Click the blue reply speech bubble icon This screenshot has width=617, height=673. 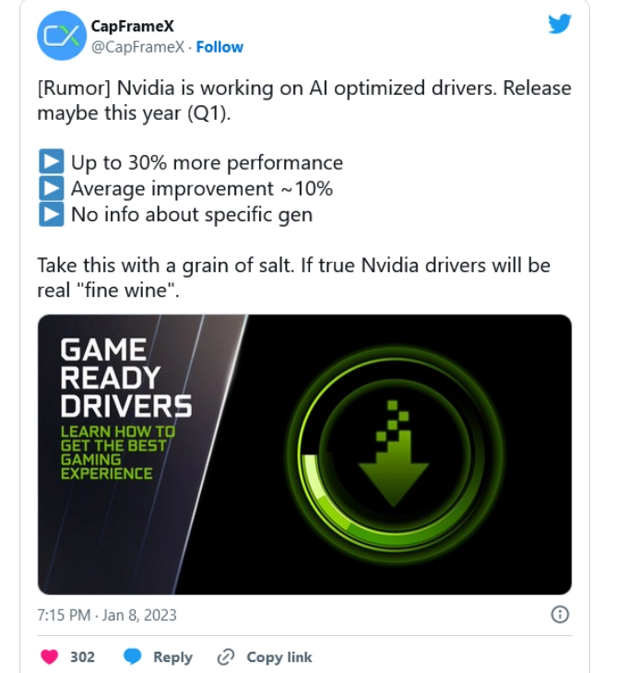tap(132, 657)
